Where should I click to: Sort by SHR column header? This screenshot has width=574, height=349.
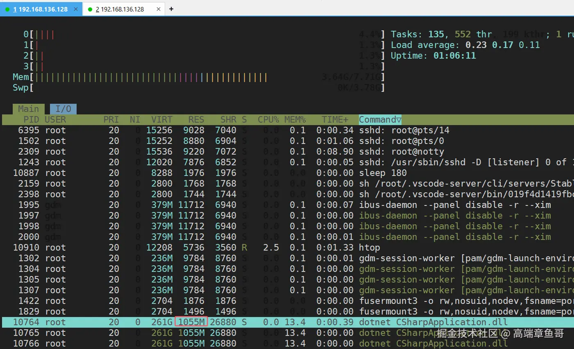[228, 120]
